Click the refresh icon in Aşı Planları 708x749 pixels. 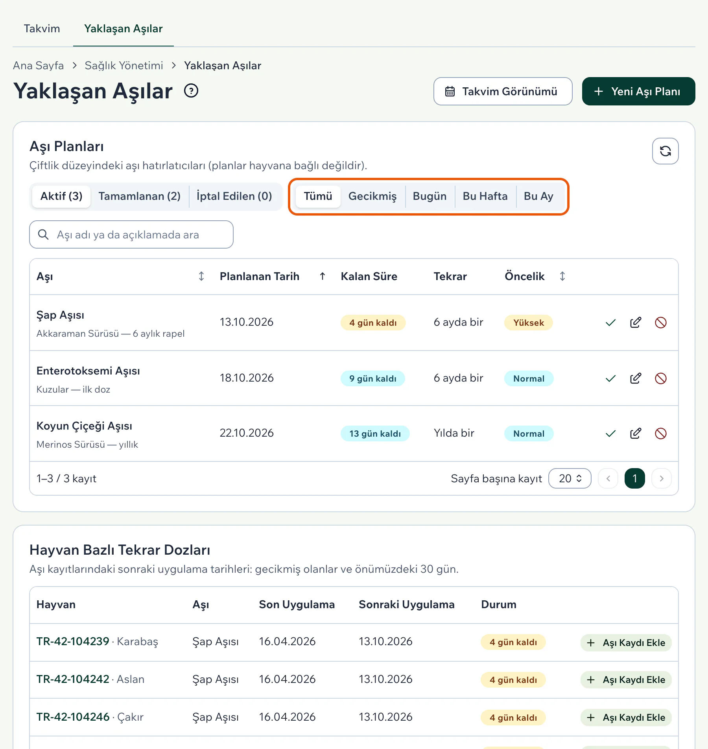coord(665,151)
